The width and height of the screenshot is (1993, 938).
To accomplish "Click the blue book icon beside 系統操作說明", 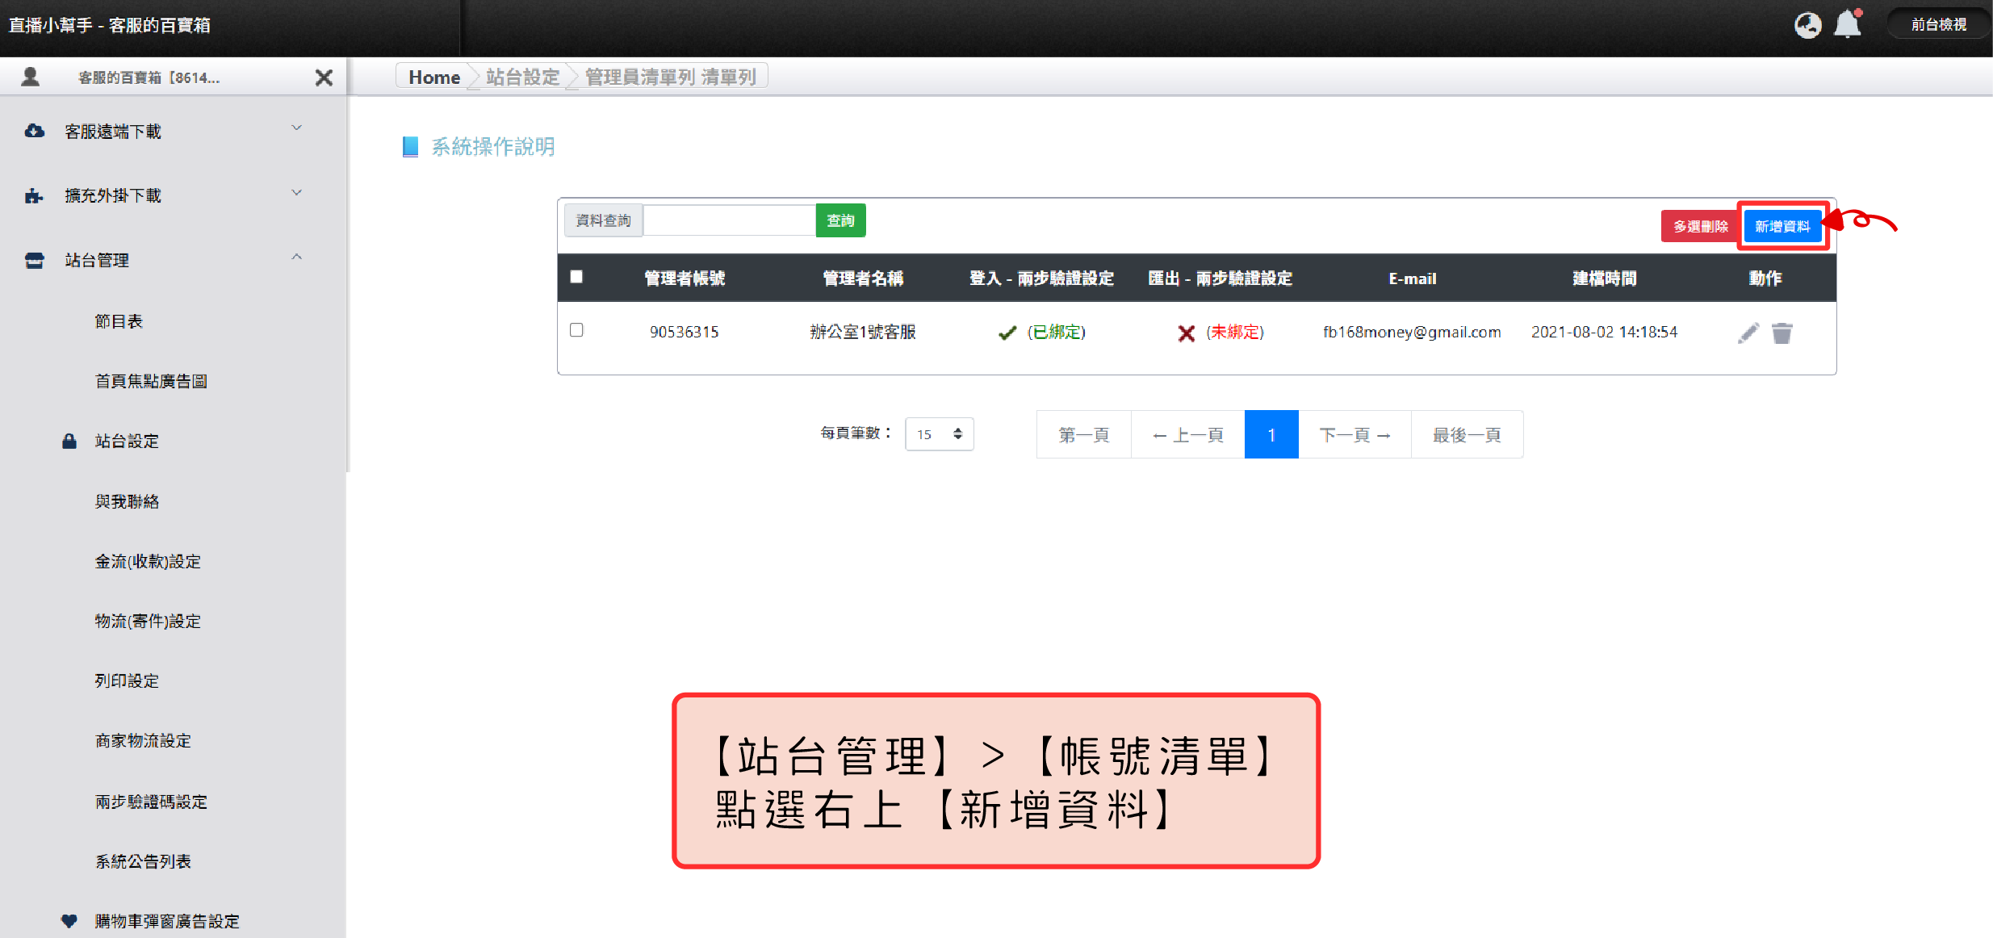I will coord(410,146).
